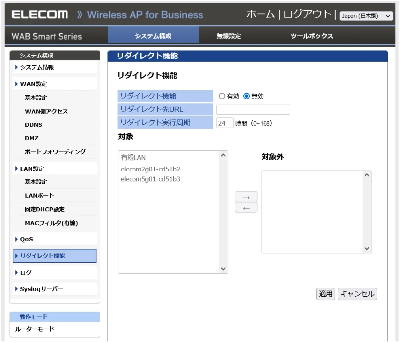Click the Wireless AP for Business title
This screenshot has height=343, width=400.
[x=145, y=15]
